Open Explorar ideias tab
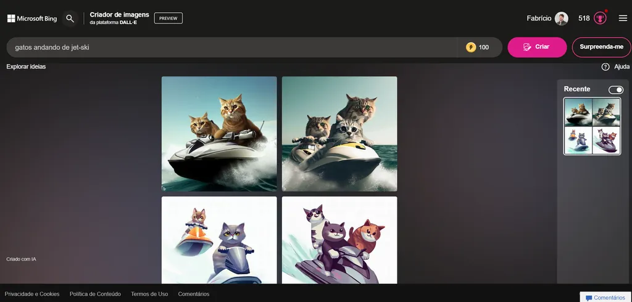This screenshot has width=632, height=302. point(26,67)
